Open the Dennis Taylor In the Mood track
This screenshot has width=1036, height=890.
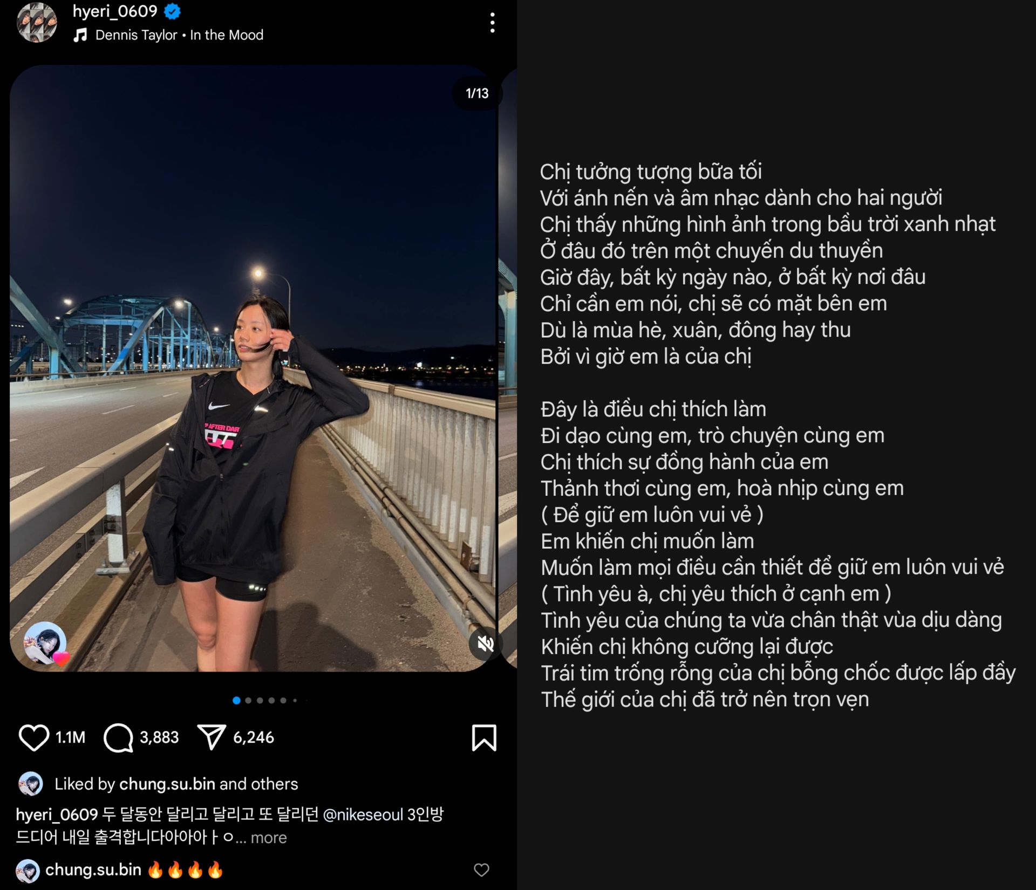click(179, 35)
